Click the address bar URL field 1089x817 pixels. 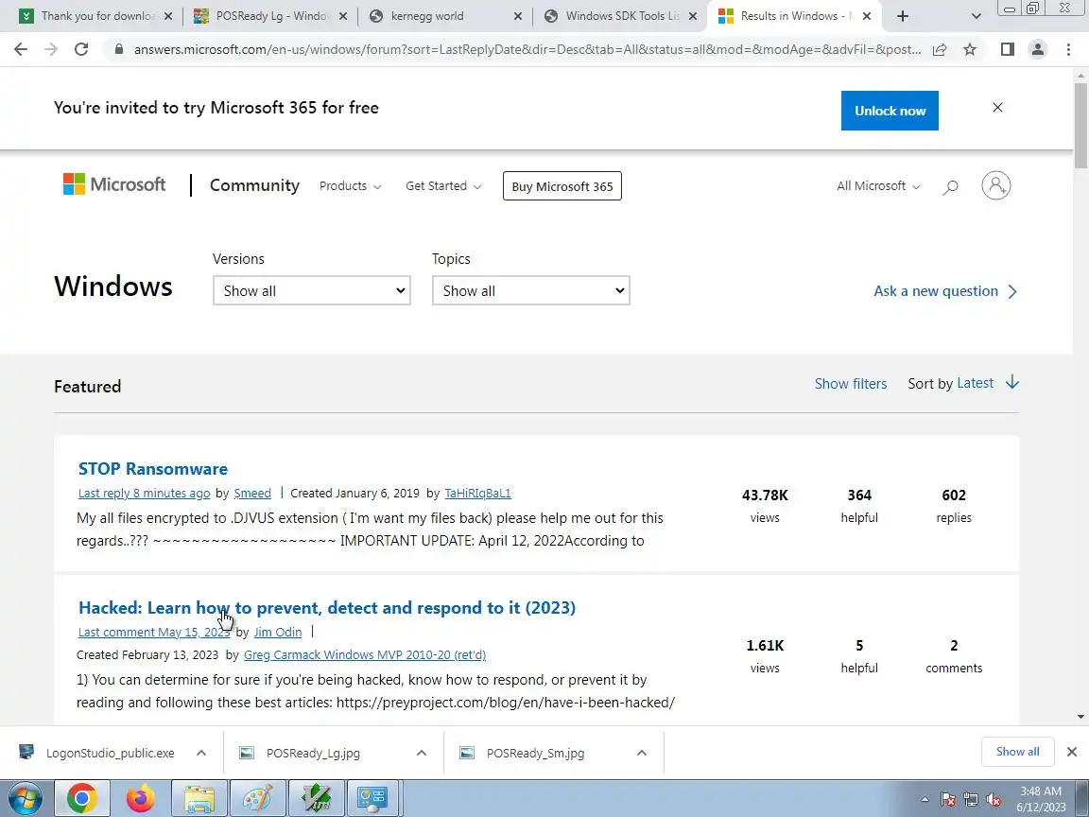[527, 49]
